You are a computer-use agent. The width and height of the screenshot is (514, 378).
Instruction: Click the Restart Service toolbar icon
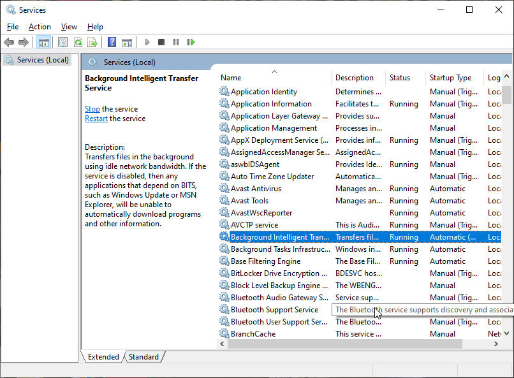tap(191, 42)
